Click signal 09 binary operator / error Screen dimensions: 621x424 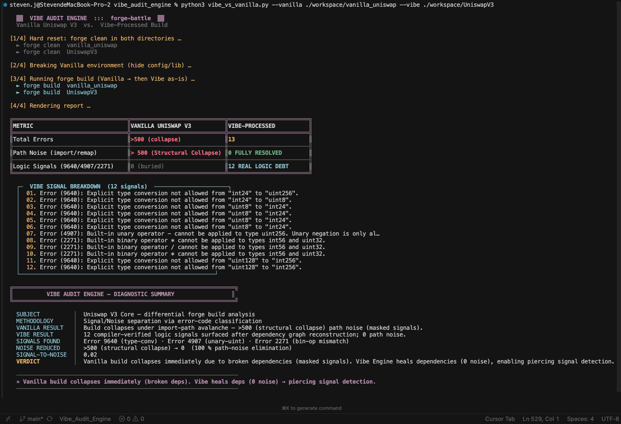176,247
